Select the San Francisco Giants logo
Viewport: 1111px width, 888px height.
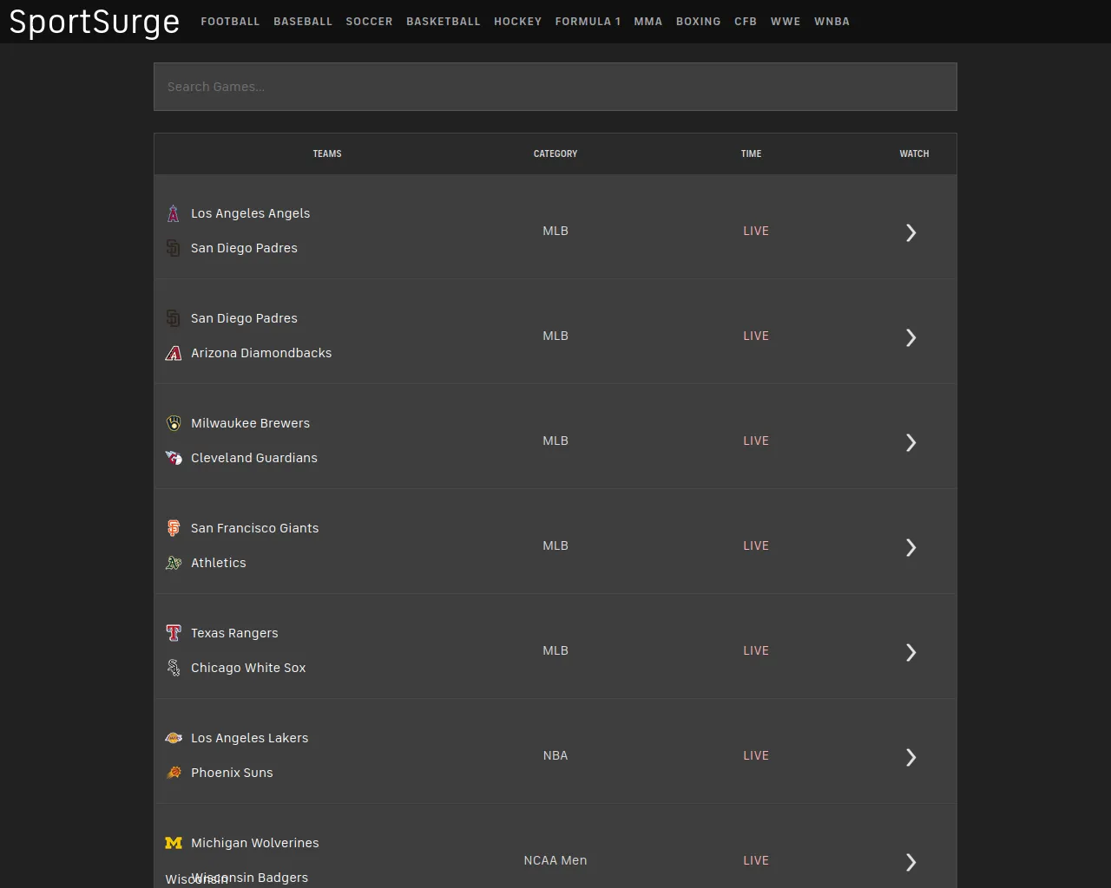click(x=173, y=527)
